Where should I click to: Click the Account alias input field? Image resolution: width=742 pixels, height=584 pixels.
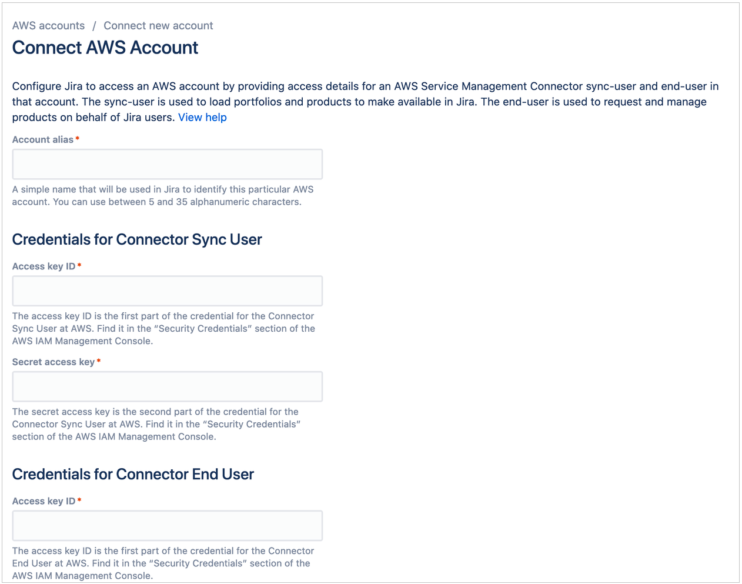point(167,163)
